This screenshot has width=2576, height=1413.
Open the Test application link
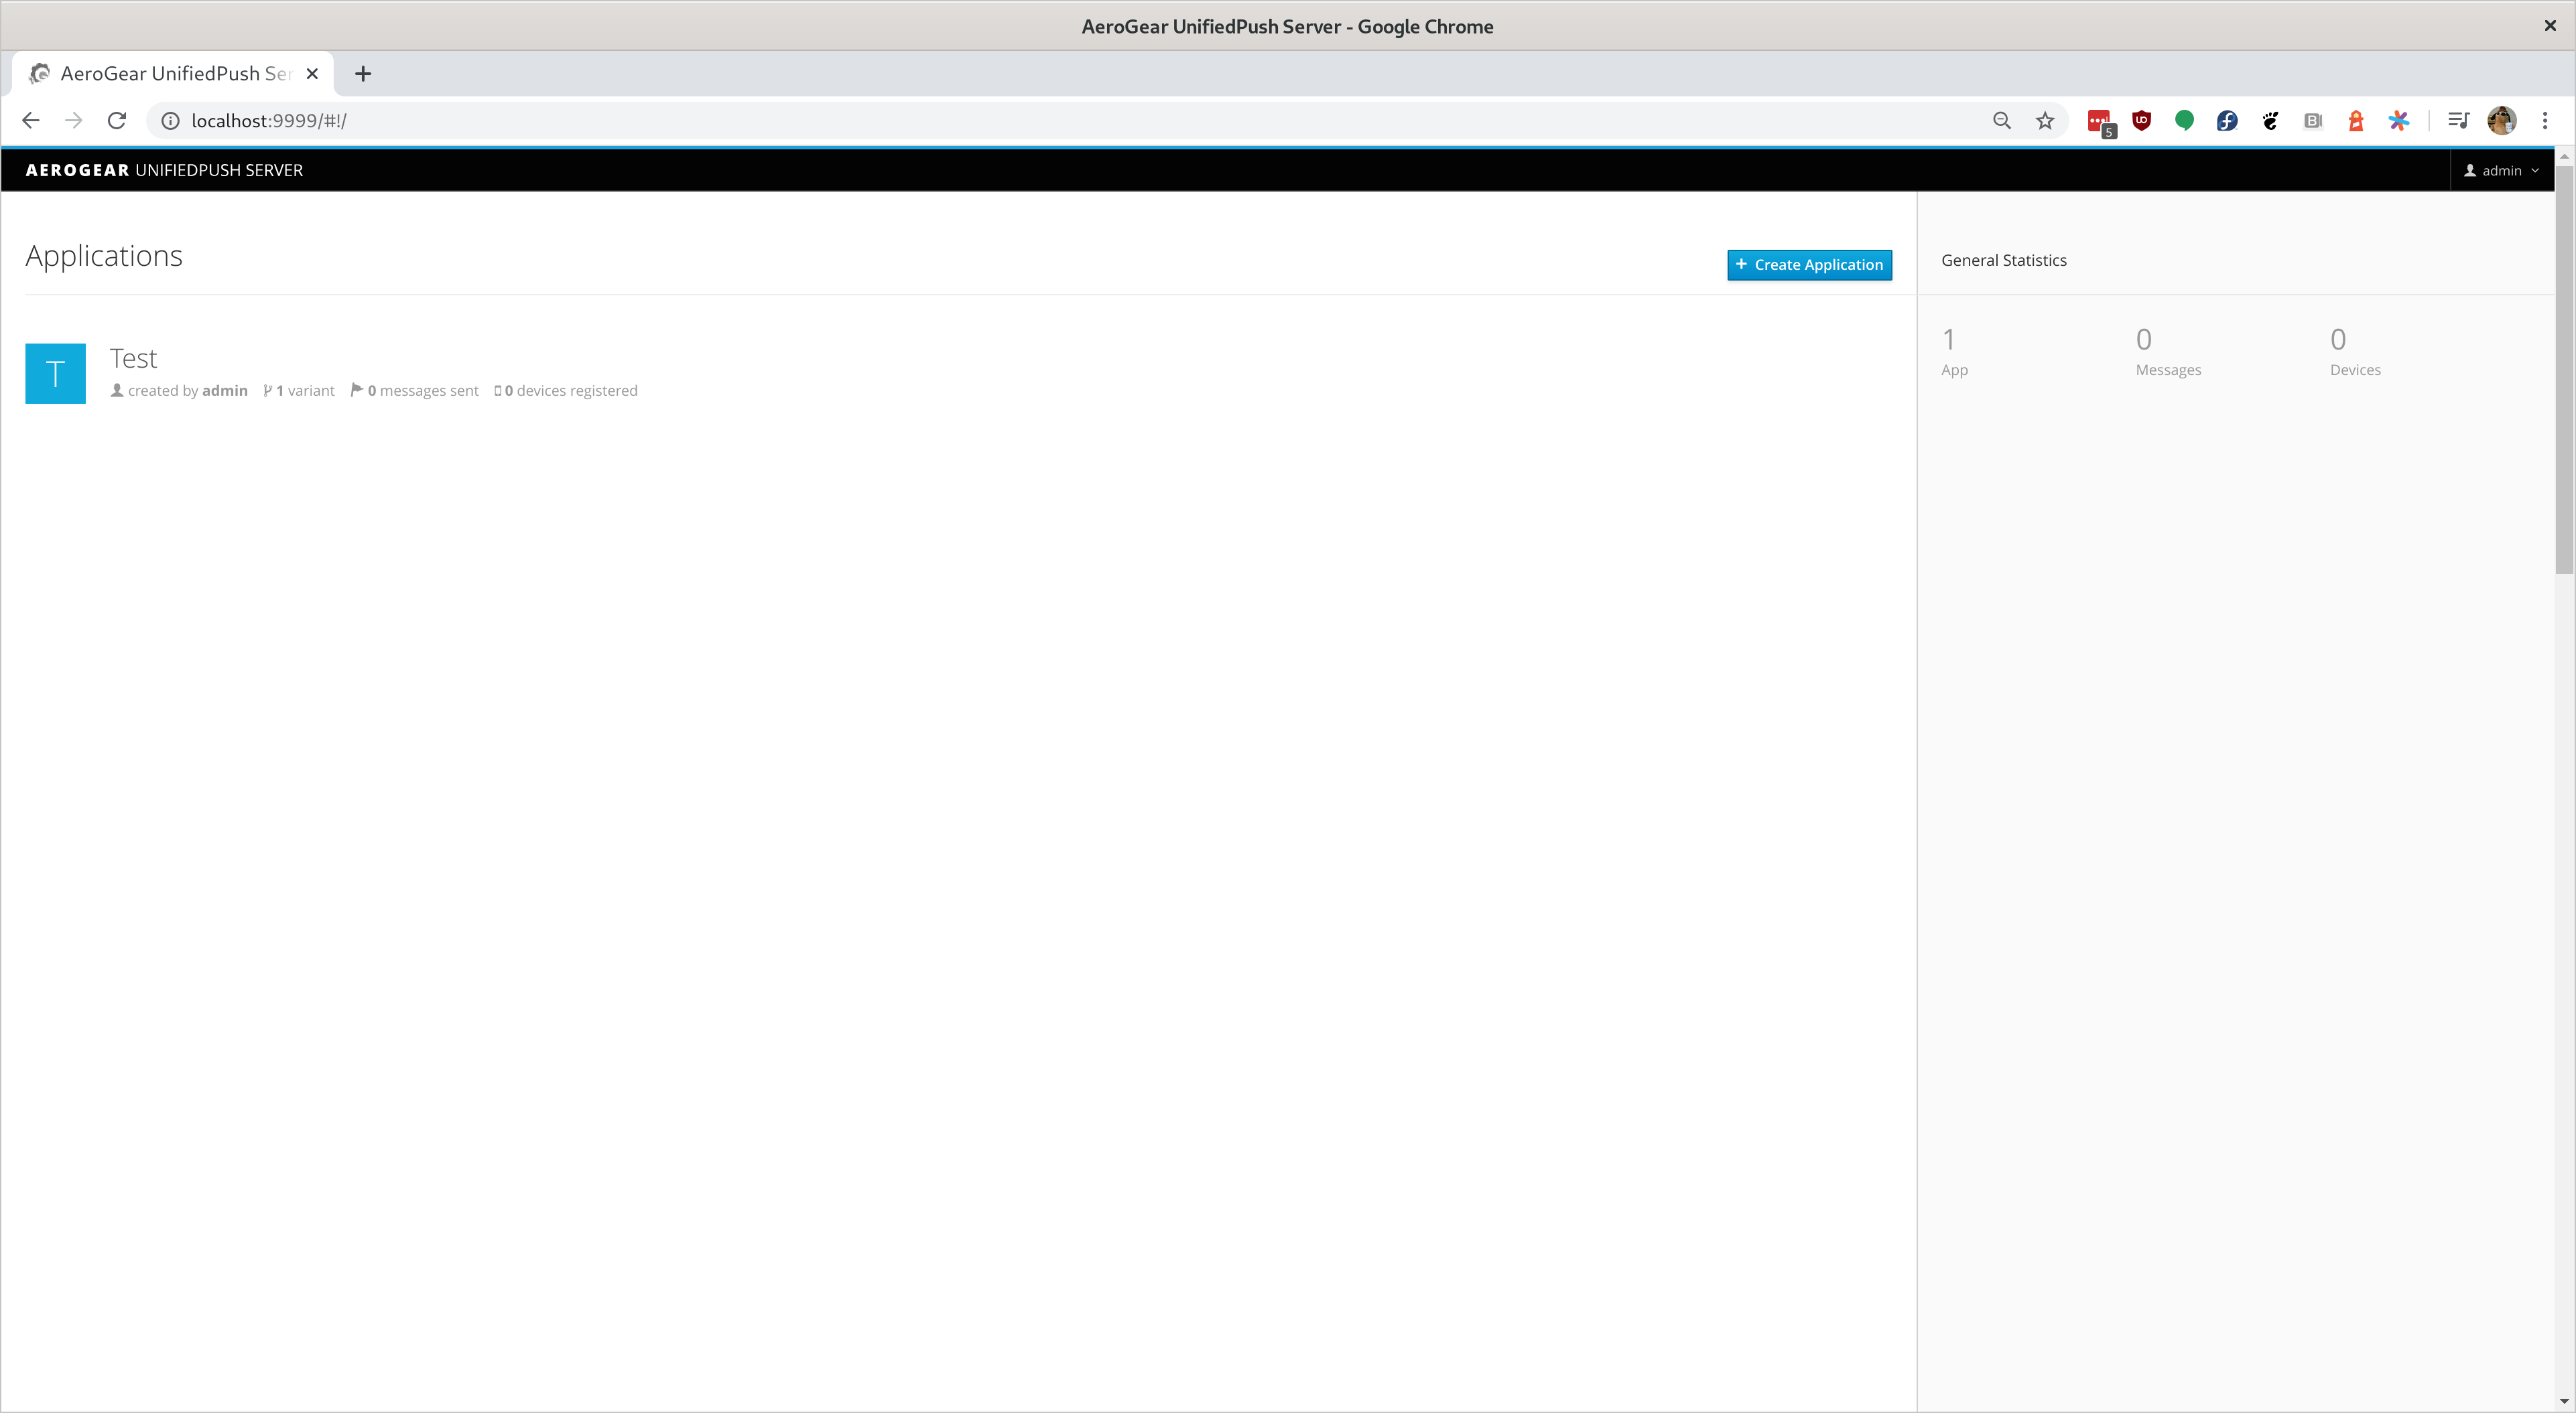tap(133, 359)
